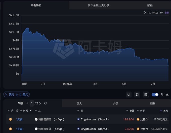
Task: Click the save disk icon
Action: point(146,94)
